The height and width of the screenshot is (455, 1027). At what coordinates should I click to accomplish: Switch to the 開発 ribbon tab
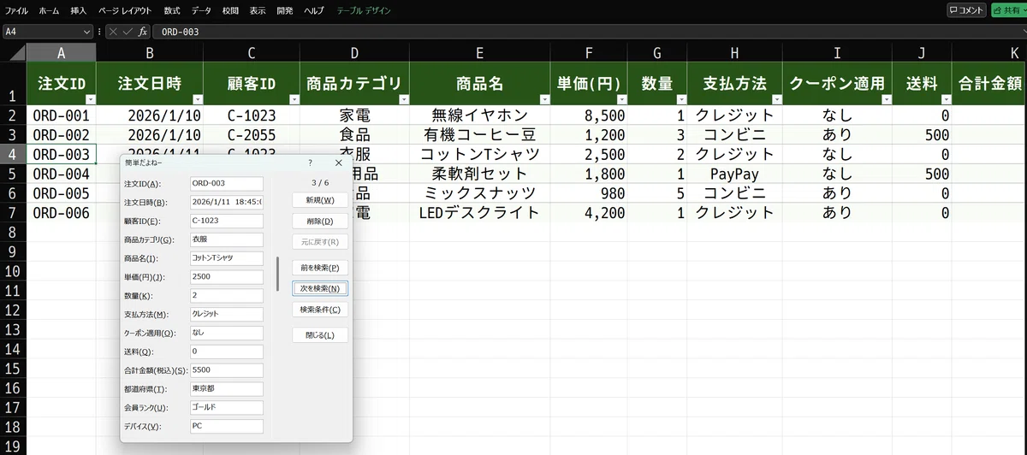coord(285,10)
